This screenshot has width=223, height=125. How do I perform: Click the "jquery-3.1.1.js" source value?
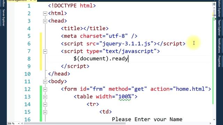[x=126, y=43]
